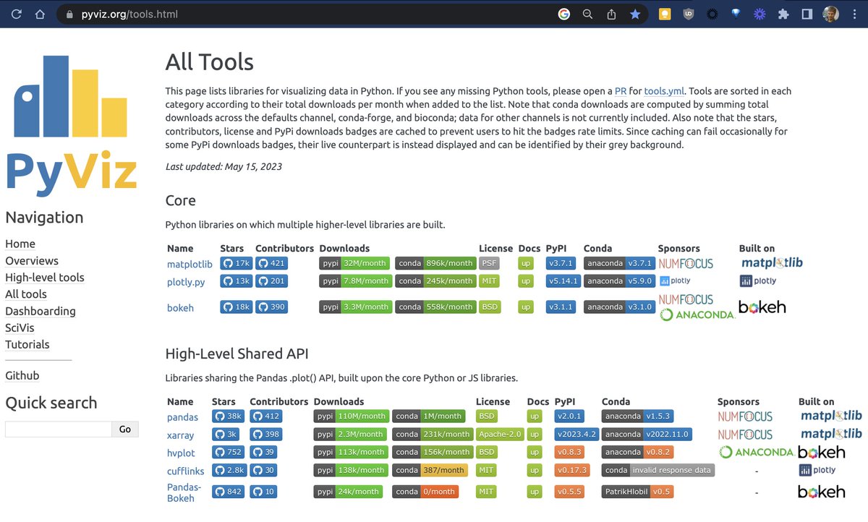Click the bokeh 390 contributors badge
Viewport: 868px width, 522px height.
272,307
